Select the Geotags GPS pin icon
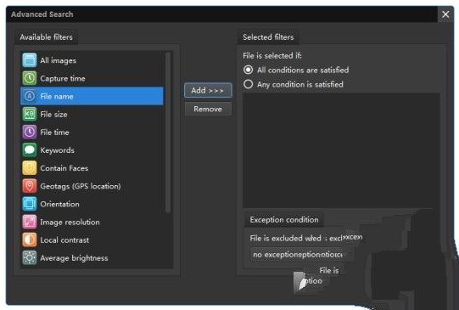The height and width of the screenshot is (310, 459). pos(30,186)
